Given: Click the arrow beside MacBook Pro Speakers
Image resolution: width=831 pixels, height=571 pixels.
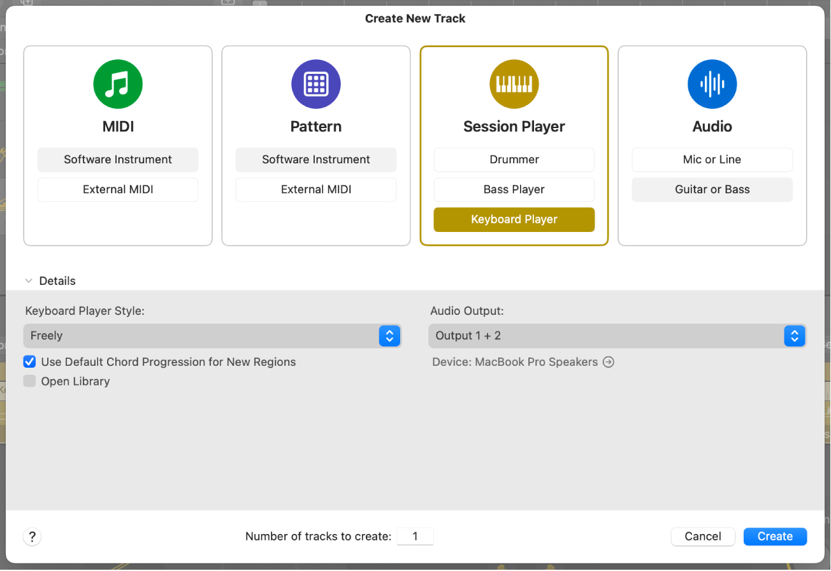Looking at the screenshot, I should [608, 361].
